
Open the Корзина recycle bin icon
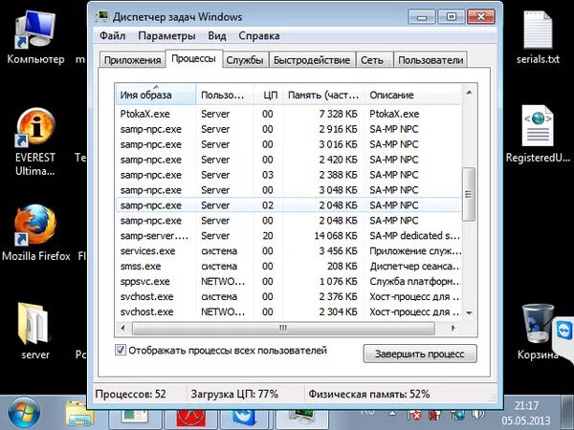[538, 332]
